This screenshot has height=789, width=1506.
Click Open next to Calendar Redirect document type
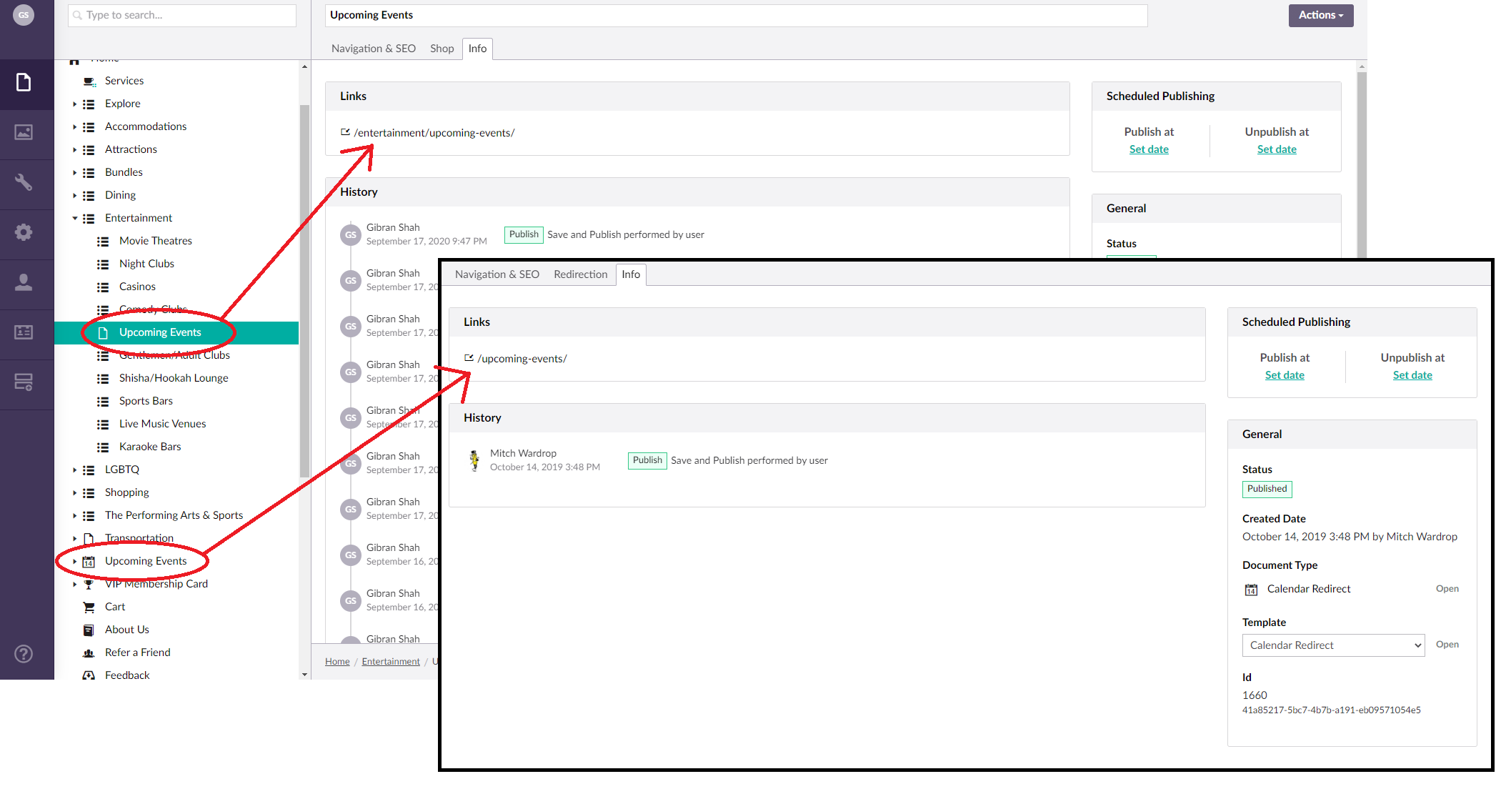(x=1447, y=589)
